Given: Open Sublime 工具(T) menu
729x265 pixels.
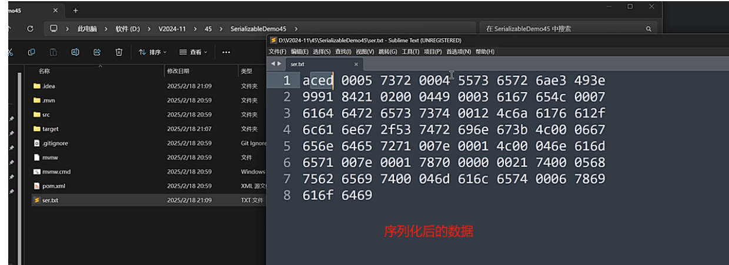Looking at the screenshot, I should click(411, 52).
